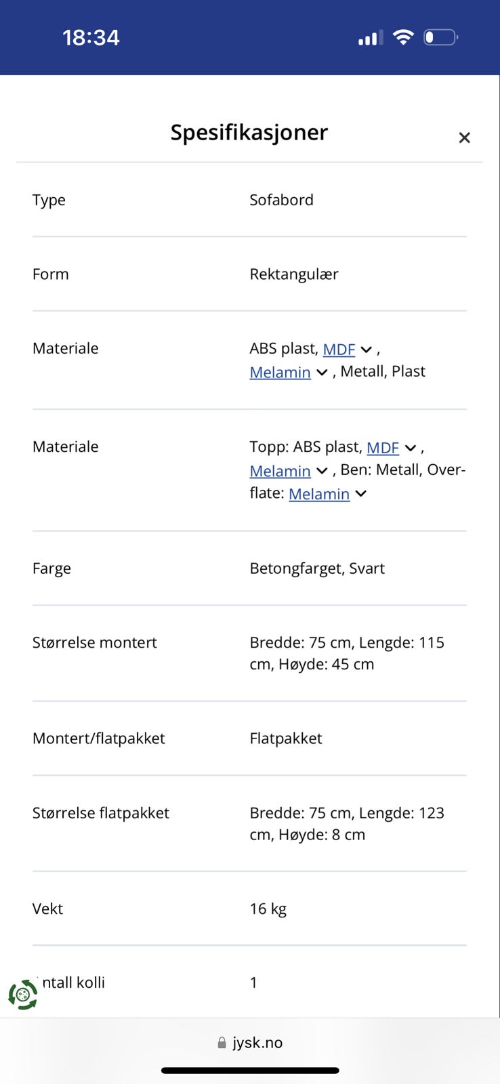
Task: Expand chevron next to Melamin before 'Ben: Metall'
Action: pyautogui.click(x=322, y=471)
